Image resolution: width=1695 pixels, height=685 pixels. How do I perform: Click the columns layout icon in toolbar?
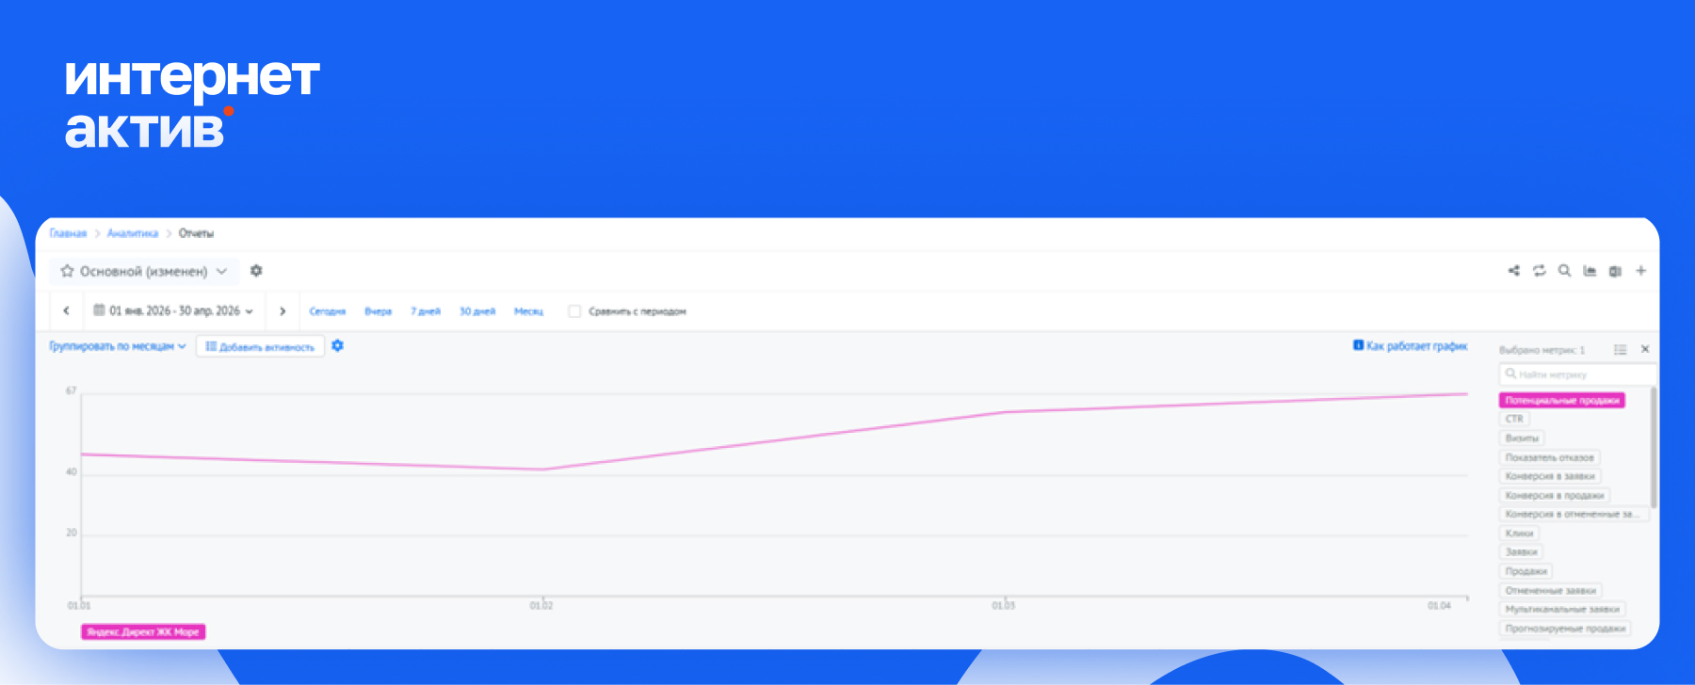[x=1616, y=271]
